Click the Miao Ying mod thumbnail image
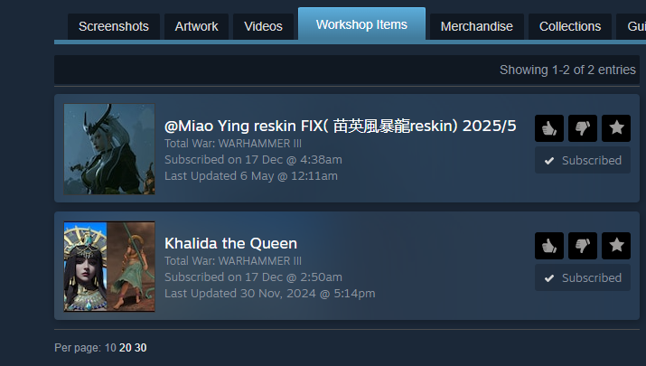This screenshot has height=366, width=646. [109, 149]
